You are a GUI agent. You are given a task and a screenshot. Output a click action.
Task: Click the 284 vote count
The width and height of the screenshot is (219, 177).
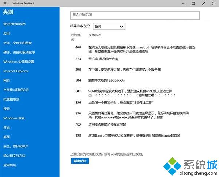tap(78, 80)
